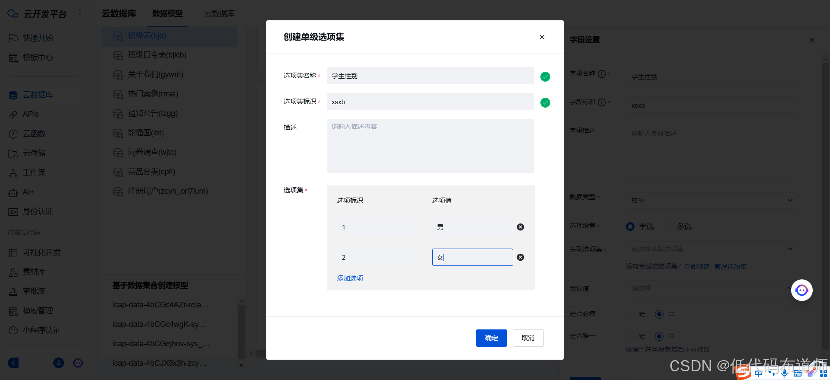Click the 立即创建 link
The height and width of the screenshot is (380, 830).
click(697, 266)
